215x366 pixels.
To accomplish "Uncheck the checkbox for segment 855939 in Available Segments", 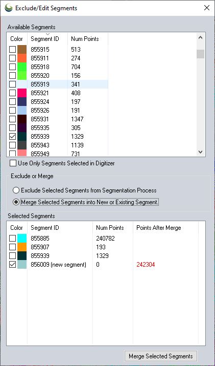I will [x=12, y=137].
